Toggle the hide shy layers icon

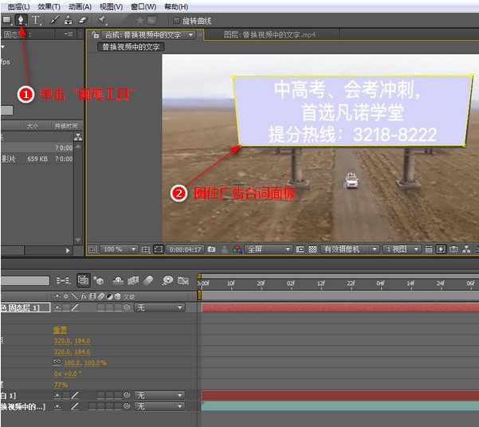118,280
